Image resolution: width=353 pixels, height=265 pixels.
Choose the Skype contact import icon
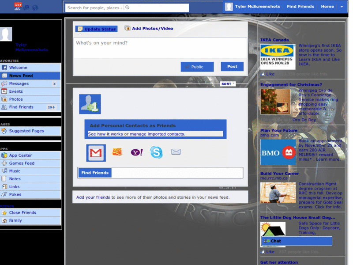tap(156, 152)
